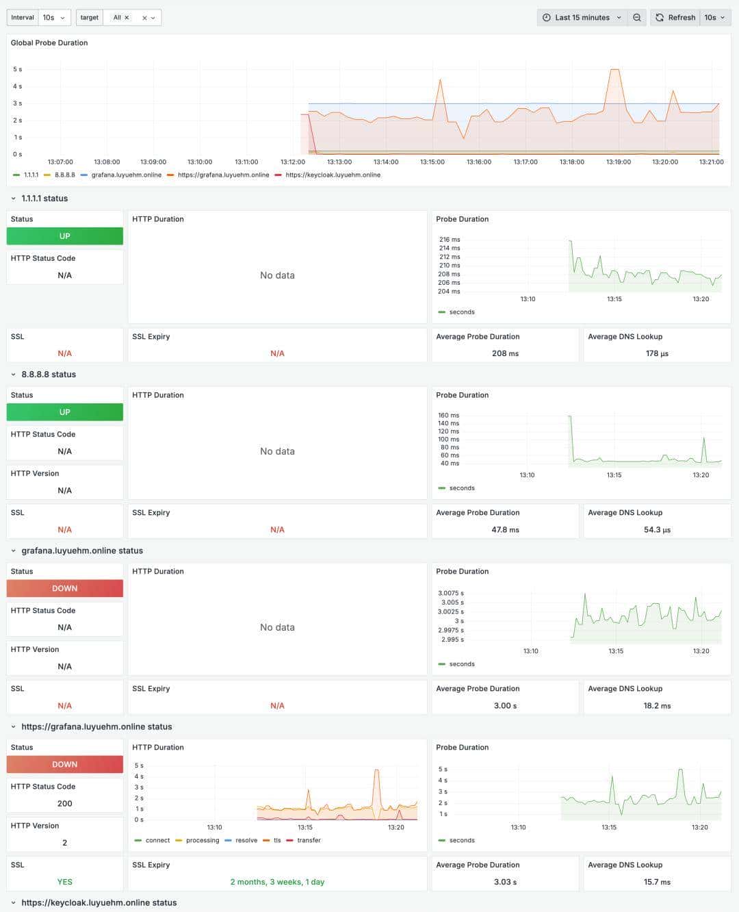Click the yellow color marker beside 8.8.8.8 legend
The height and width of the screenshot is (912, 739).
click(45, 175)
